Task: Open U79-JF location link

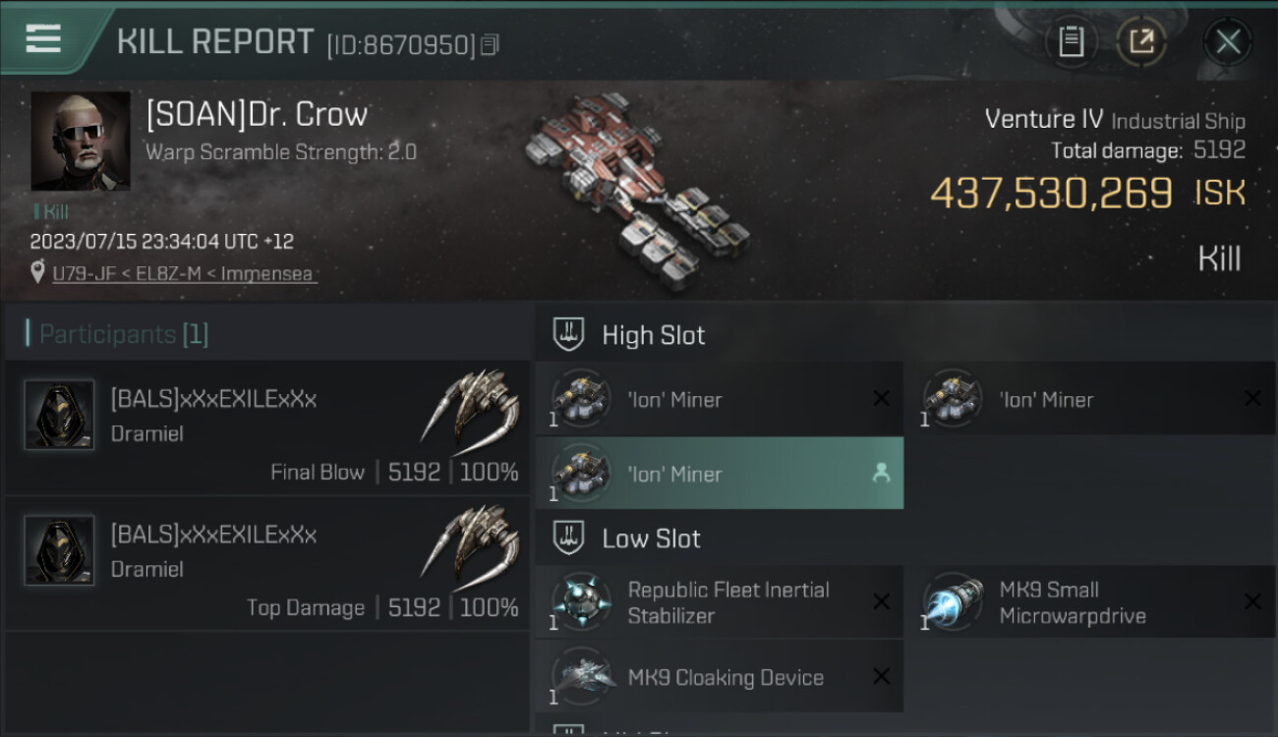Action: (184, 273)
